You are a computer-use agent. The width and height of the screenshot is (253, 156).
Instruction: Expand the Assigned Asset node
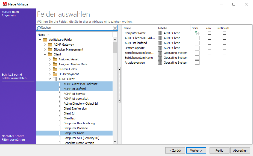tap(50, 59)
